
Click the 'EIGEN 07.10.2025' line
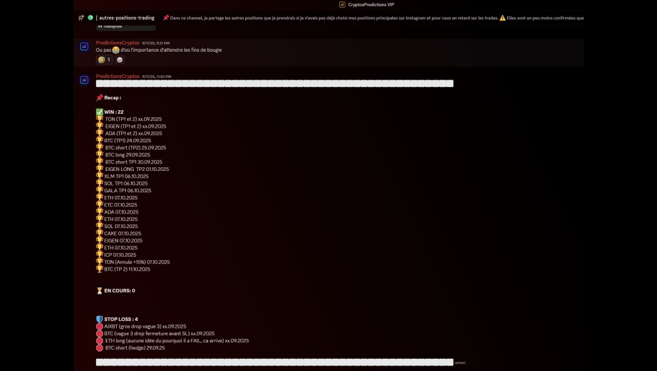click(x=123, y=241)
